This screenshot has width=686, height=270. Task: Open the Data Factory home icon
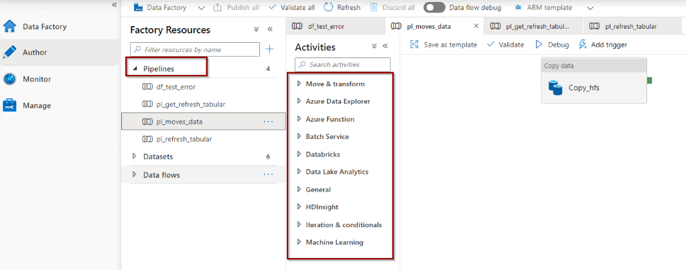(x=9, y=27)
